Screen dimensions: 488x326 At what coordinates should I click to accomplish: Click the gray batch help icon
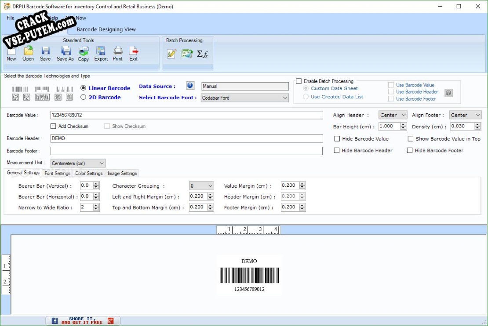tap(448, 93)
